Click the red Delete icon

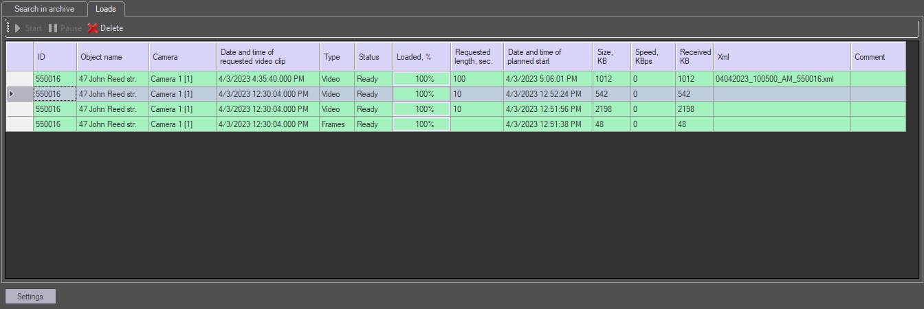[93, 28]
